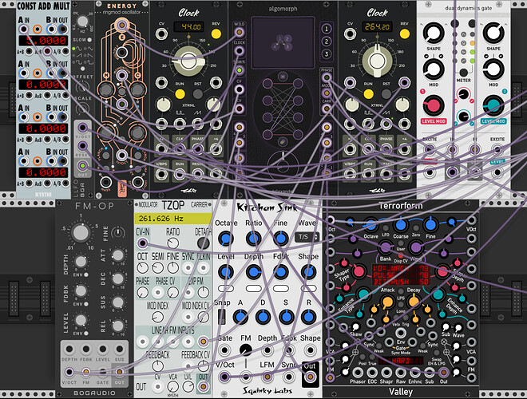The height and width of the screenshot is (399, 527).
Task: Click the Gate jack on Kitchen Sink
Action: pyautogui.click(x=224, y=350)
